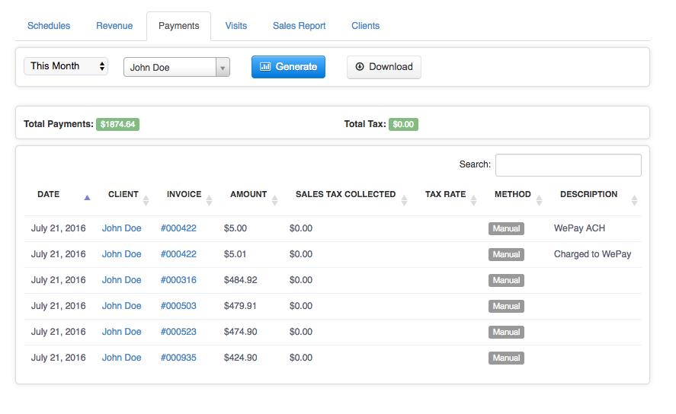Viewport: 676px width, 414px height.
Task: Click Manual badge in Charged to WePay row
Action: tap(506, 254)
